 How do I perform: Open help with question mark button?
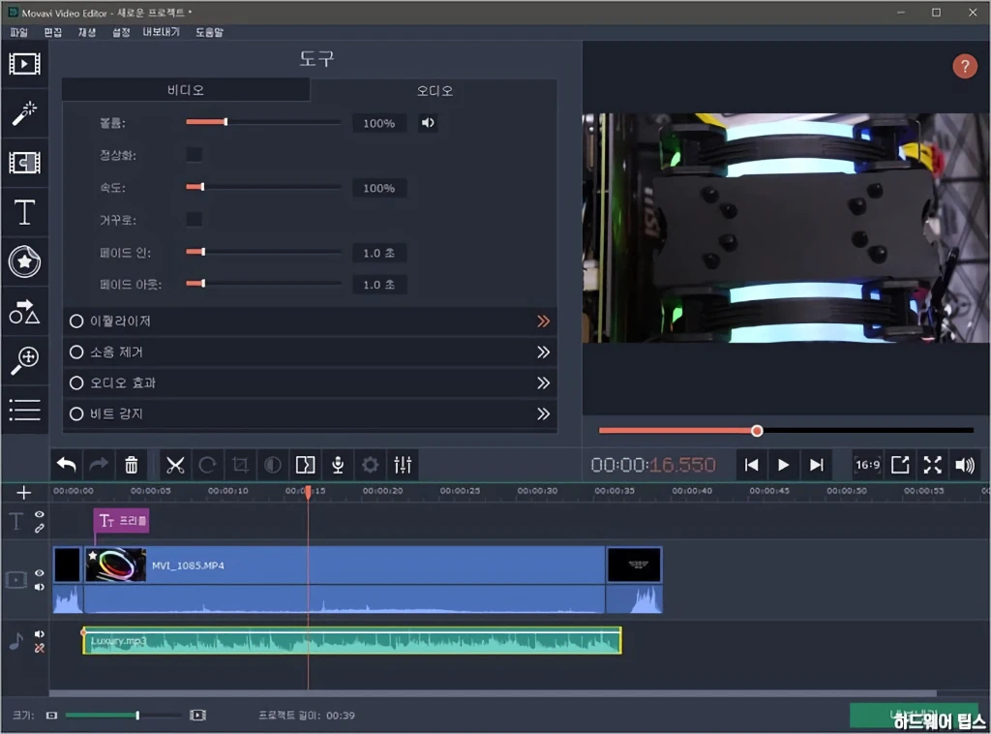click(x=965, y=67)
